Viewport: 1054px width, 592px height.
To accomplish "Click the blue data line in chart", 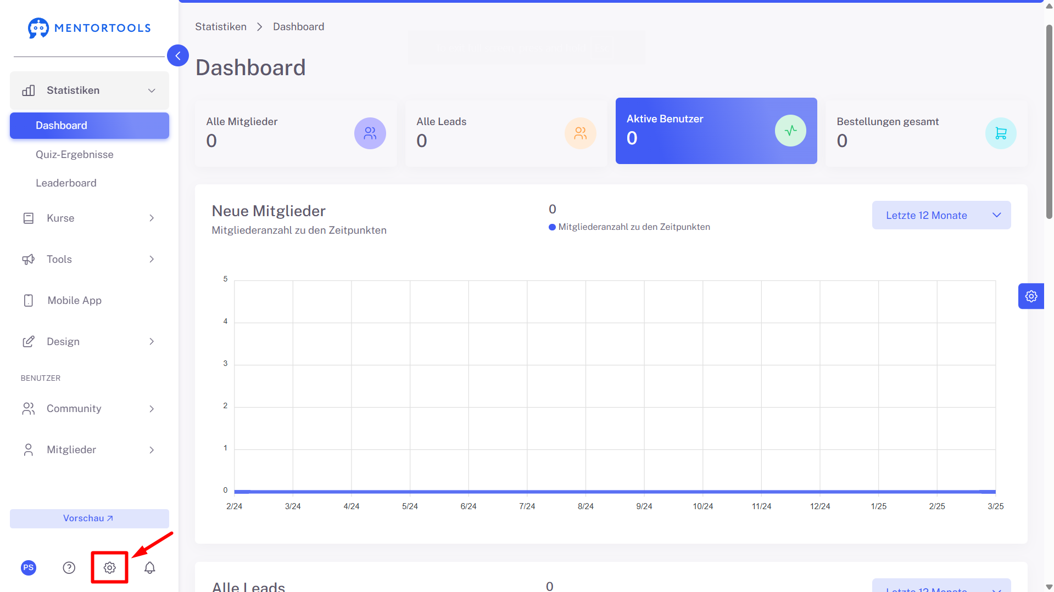I will [x=615, y=492].
